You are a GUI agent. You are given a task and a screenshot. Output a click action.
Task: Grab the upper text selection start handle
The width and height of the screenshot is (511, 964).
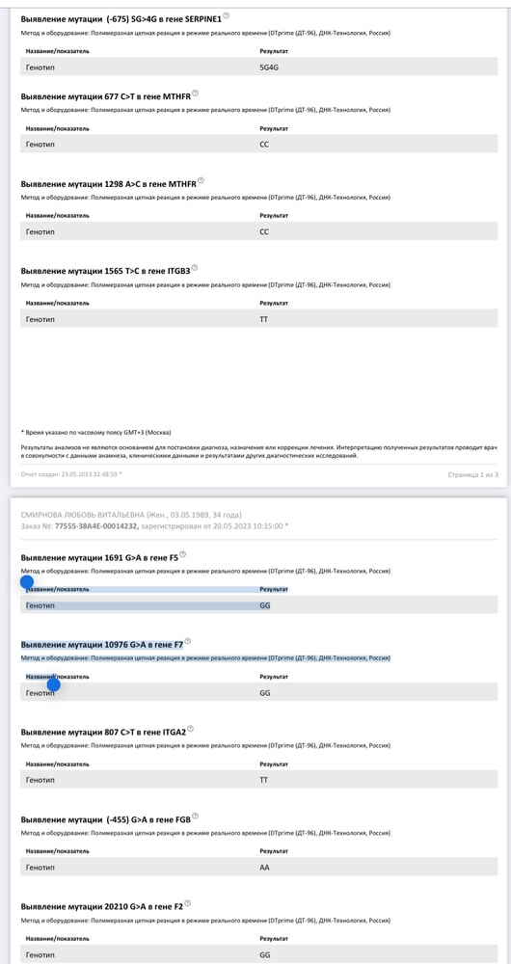26,582
